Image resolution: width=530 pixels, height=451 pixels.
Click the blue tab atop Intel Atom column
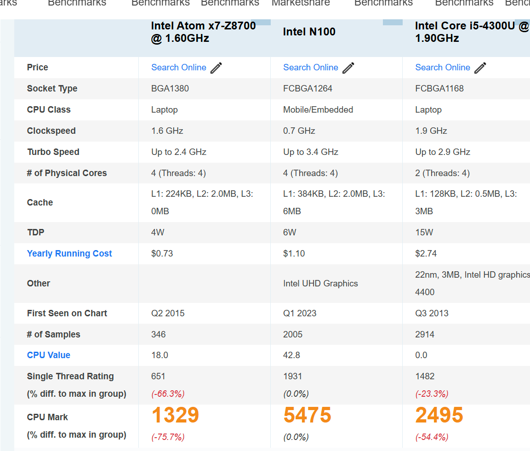click(x=263, y=23)
